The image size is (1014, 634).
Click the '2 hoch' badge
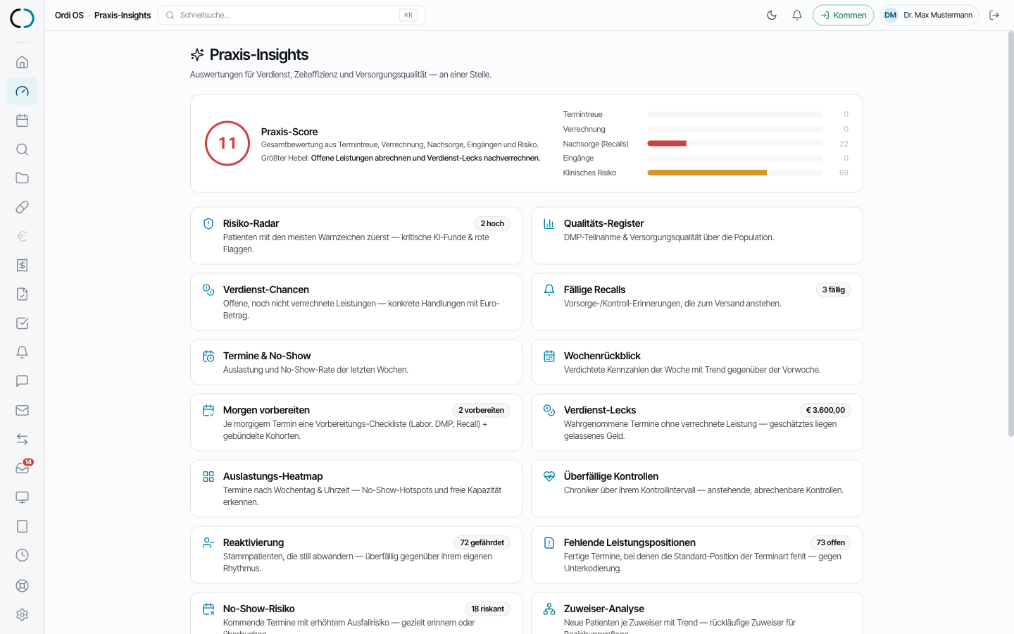[x=492, y=223]
